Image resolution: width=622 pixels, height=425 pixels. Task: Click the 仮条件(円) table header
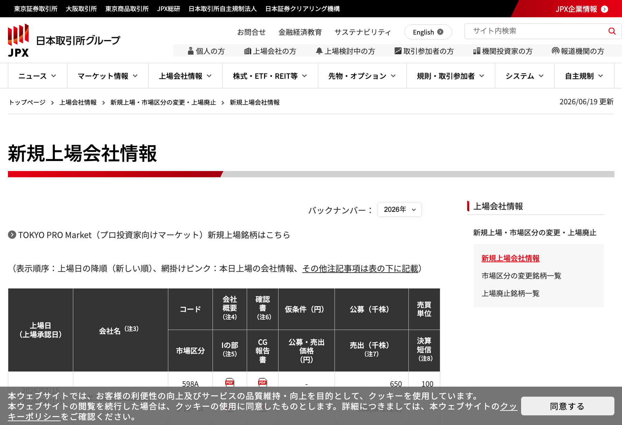[306, 309]
